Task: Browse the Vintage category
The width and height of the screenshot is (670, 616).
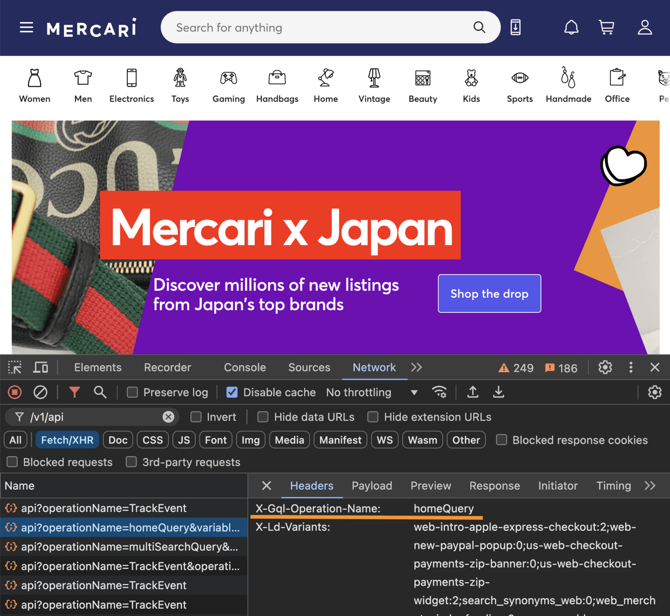Action: pyautogui.click(x=374, y=86)
